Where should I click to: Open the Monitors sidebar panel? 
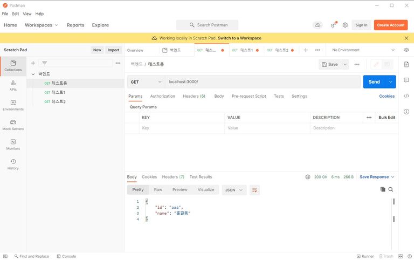13,145
